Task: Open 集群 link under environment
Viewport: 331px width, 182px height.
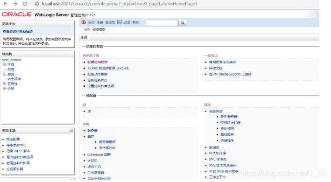Action: point(91,137)
